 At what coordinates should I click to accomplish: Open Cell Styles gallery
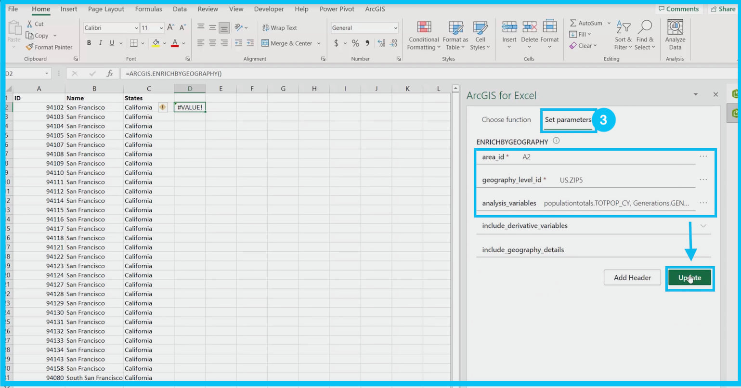tap(480, 35)
